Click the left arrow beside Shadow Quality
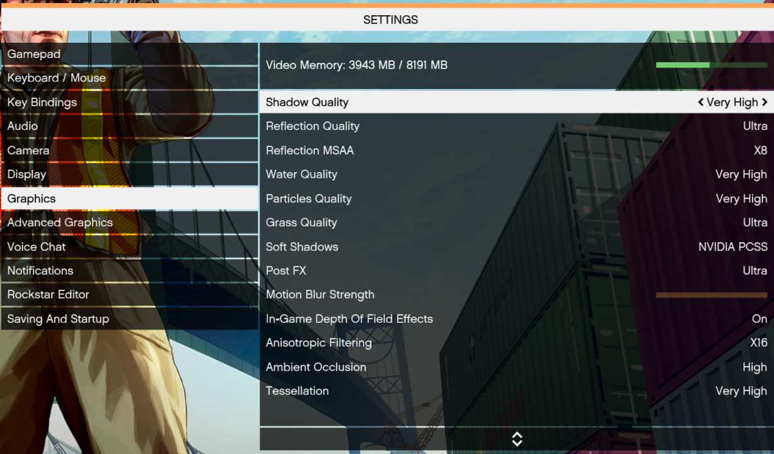Image resolution: width=774 pixels, height=454 pixels. [x=700, y=102]
